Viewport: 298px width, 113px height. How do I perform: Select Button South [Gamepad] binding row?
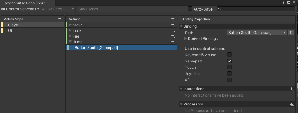click(x=121, y=47)
